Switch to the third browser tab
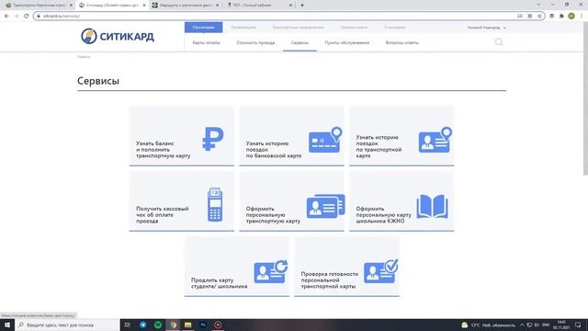 click(186, 6)
